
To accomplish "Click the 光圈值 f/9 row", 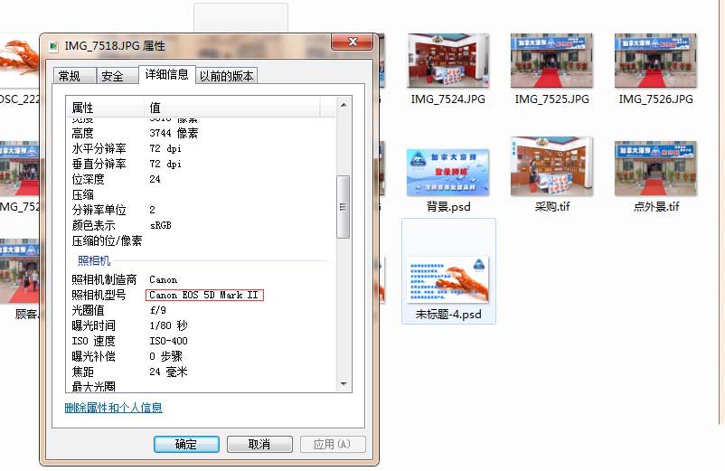I will [201, 310].
